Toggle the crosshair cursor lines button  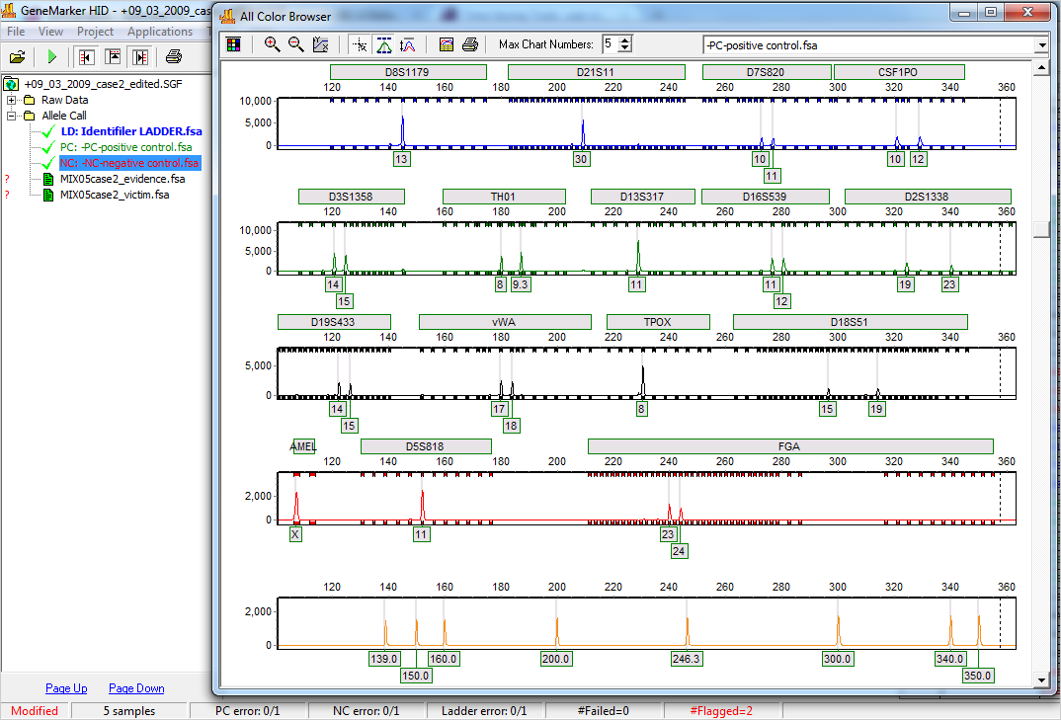360,44
